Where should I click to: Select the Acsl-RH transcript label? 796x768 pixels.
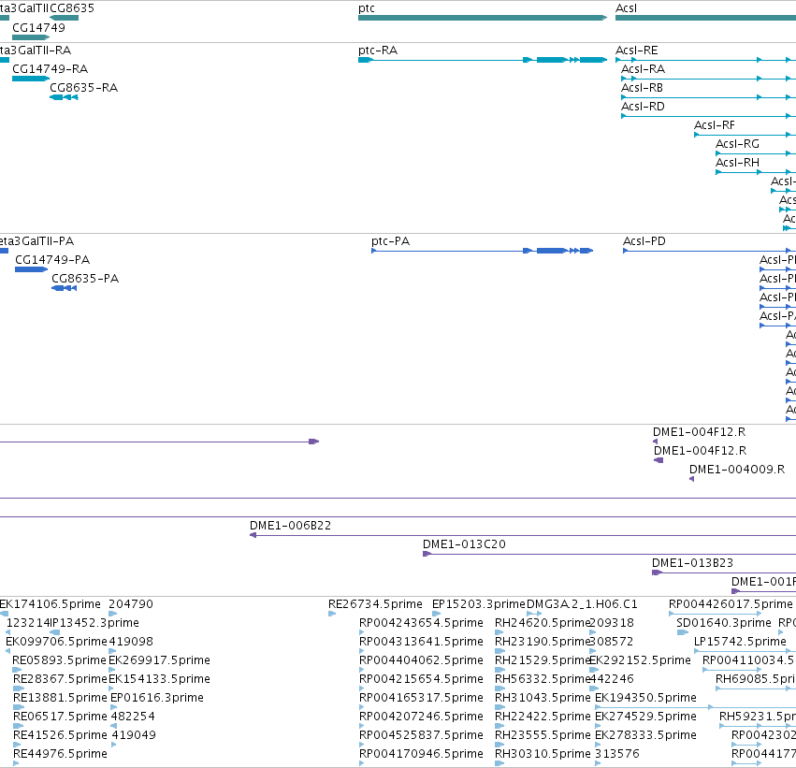click(737, 163)
